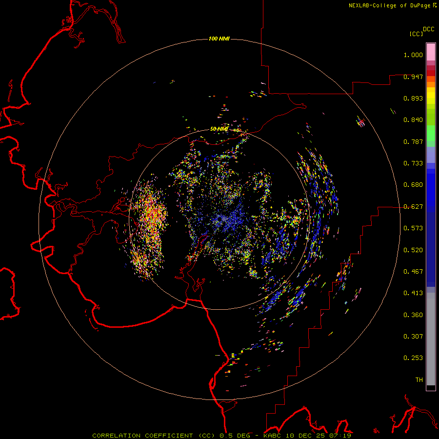Viewport: 439px width, 439px height.
Task: Click the 1.000 value on the color scale
Action: [x=413, y=55]
